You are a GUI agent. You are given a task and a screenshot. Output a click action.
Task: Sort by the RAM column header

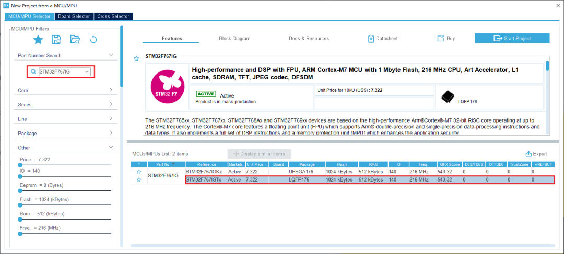coord(373,164)
